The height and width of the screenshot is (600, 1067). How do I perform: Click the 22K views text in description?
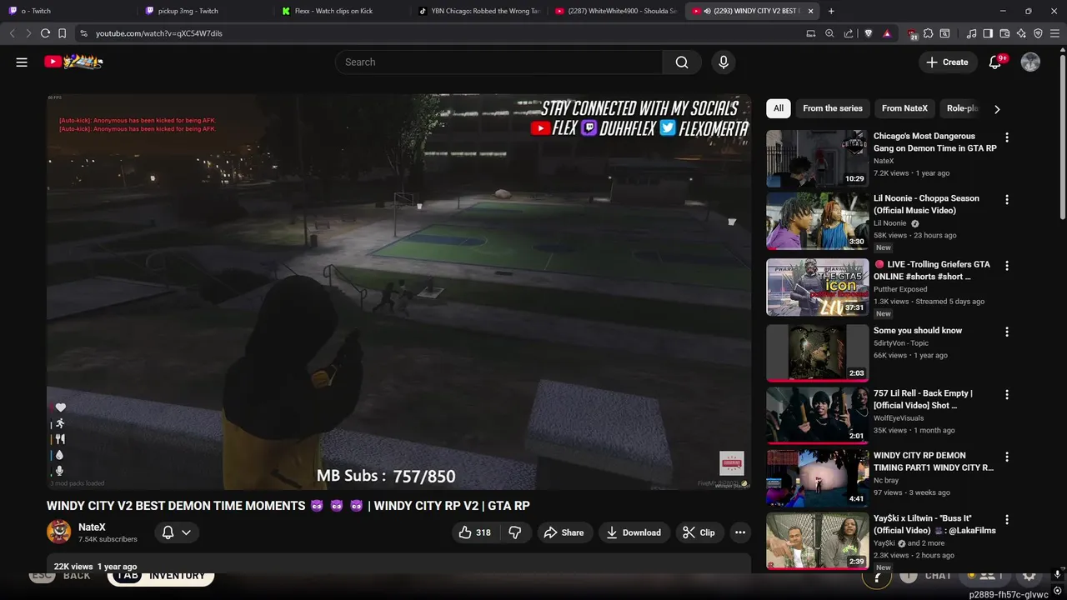[73, 567]
